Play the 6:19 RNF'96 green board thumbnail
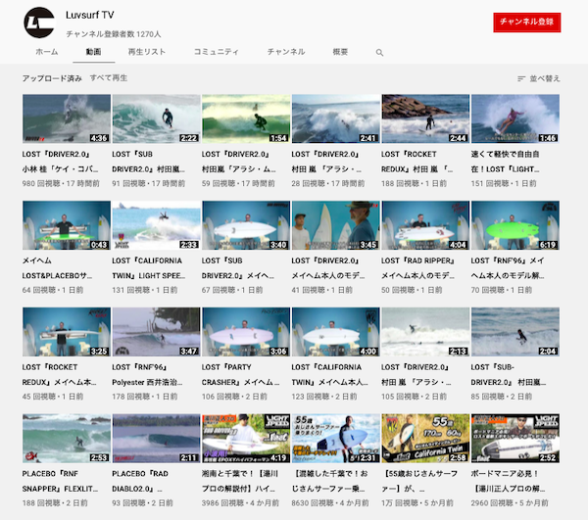Screen dimensions: 588x520 coord(515,225)
